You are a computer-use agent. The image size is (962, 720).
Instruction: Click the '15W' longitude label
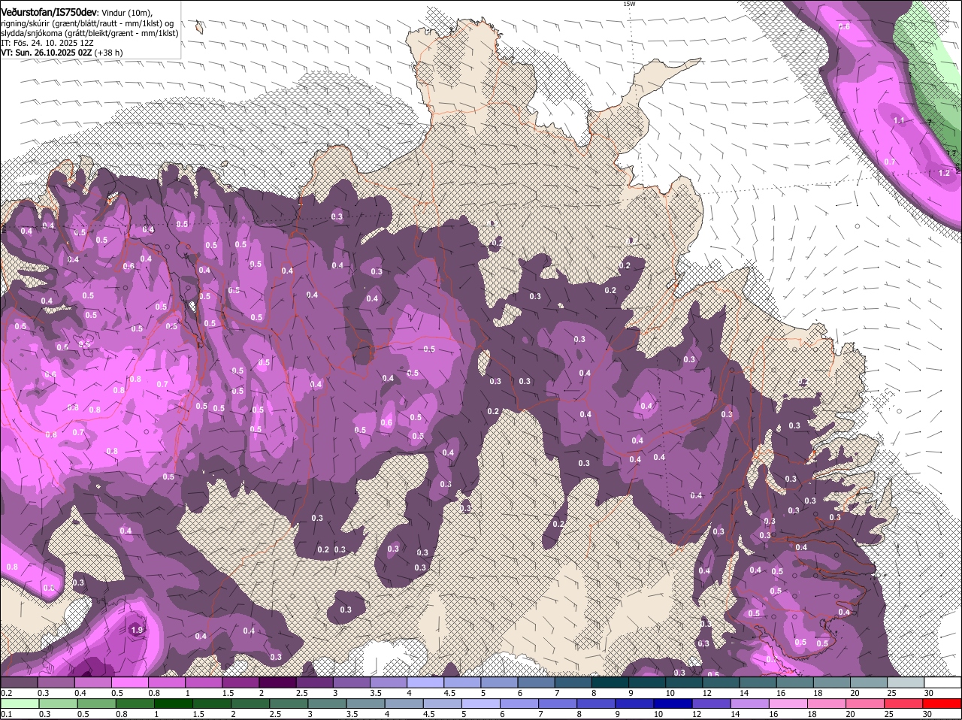click(629, 4)
